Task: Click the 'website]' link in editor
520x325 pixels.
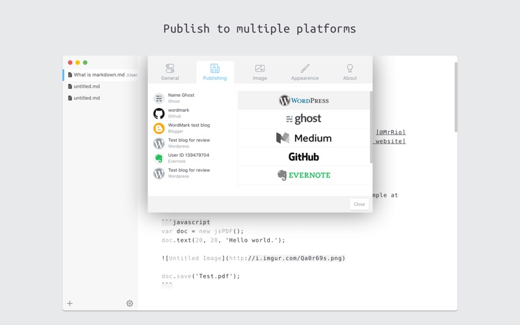Action: (389, 141)
